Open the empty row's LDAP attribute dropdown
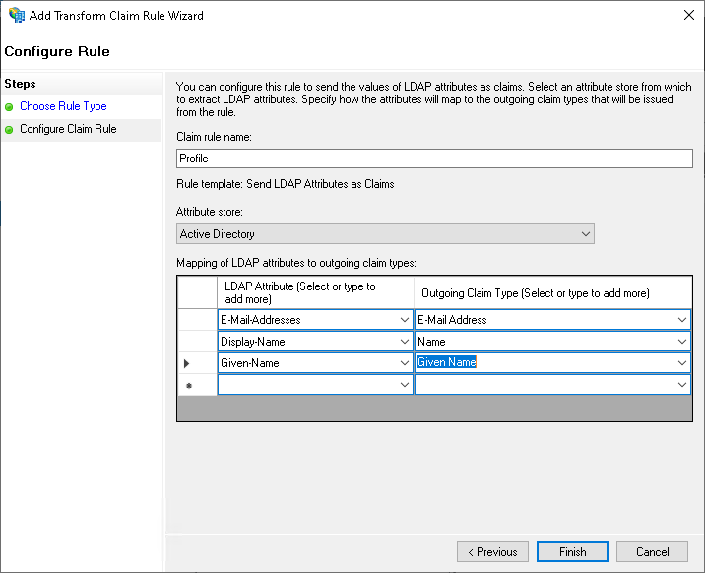705x573 pixels. pyautogui.click(x=406, y=385)
